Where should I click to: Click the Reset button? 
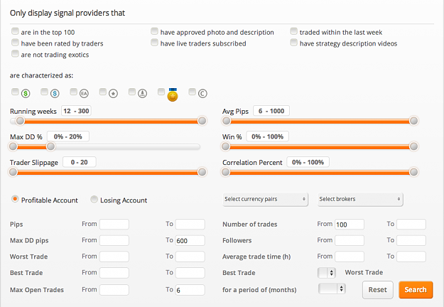pyautogui.click(x=378, y=290)
